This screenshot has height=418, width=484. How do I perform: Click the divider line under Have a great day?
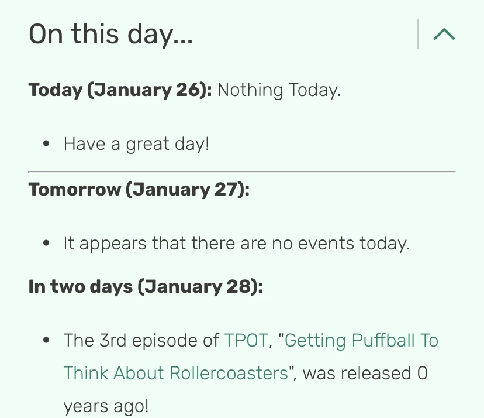point(242,171)
